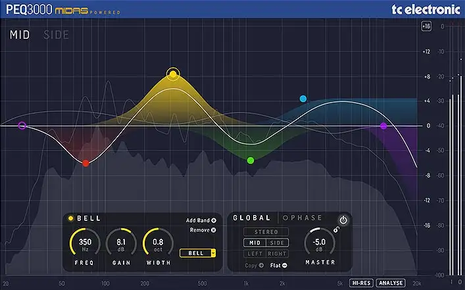Select the yellow bell band node
Image resolution: width=465 pixels, height=290 pixels.
(x=173, y=74)
